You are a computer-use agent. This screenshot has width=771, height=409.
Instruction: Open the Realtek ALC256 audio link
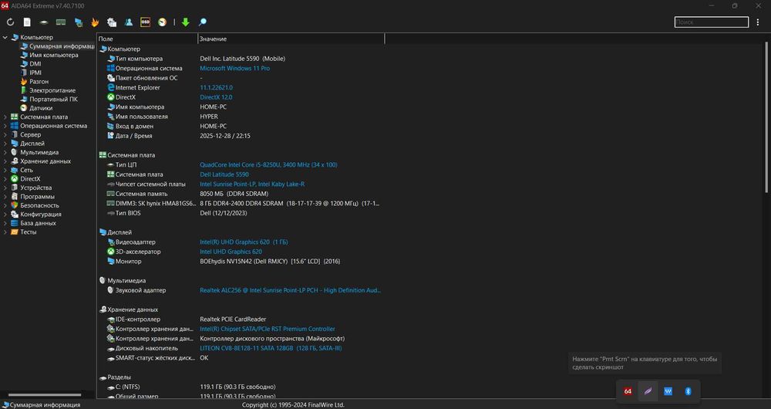[x=290, y=290]
